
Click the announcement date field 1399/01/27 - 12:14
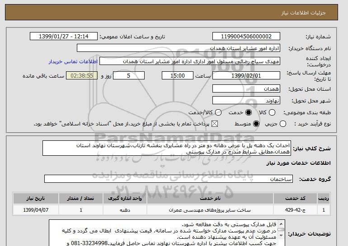click(x=64, y=37)
